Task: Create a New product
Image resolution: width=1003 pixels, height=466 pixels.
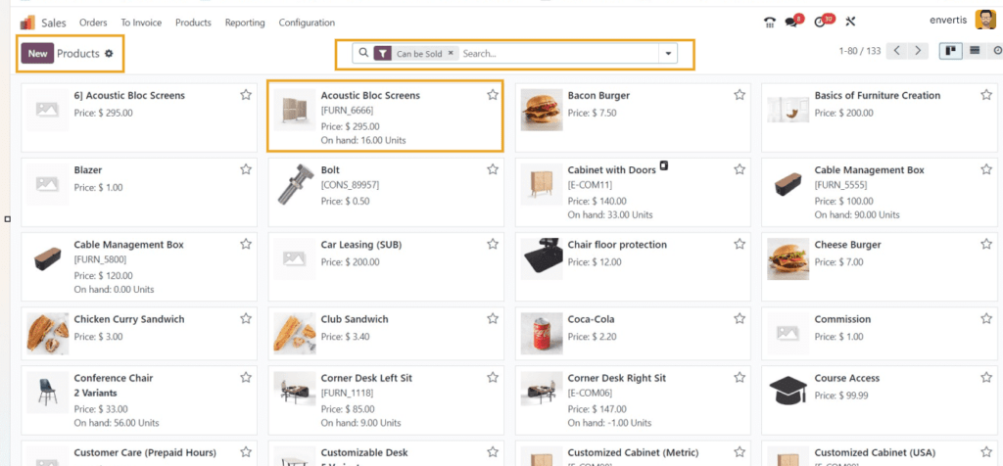Action: [38, 54]
